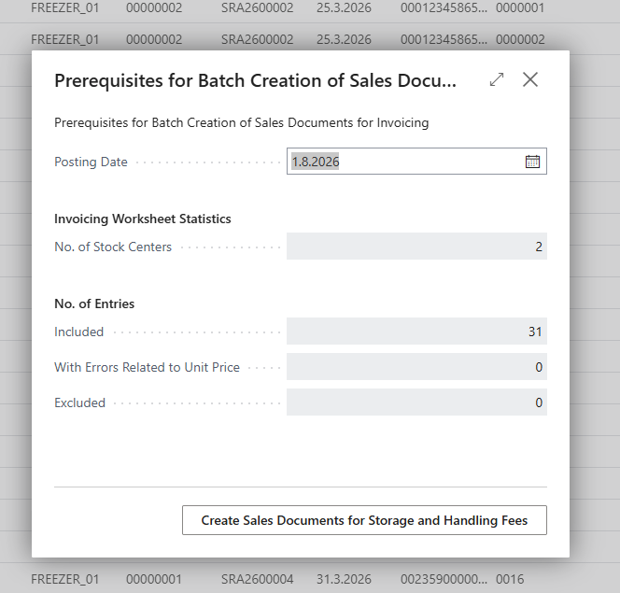620x593 pixels.
Task: Click the Posting Date label
Action: coord(91,162)
